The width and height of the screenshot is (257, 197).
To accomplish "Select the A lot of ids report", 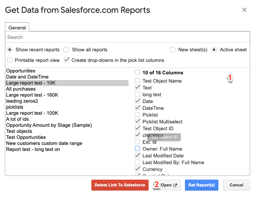I will tap(67, 119).
